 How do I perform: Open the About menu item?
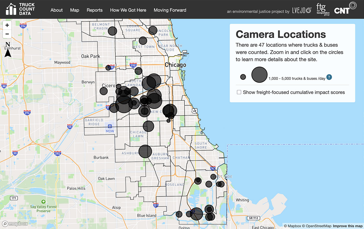click(56, 10)
